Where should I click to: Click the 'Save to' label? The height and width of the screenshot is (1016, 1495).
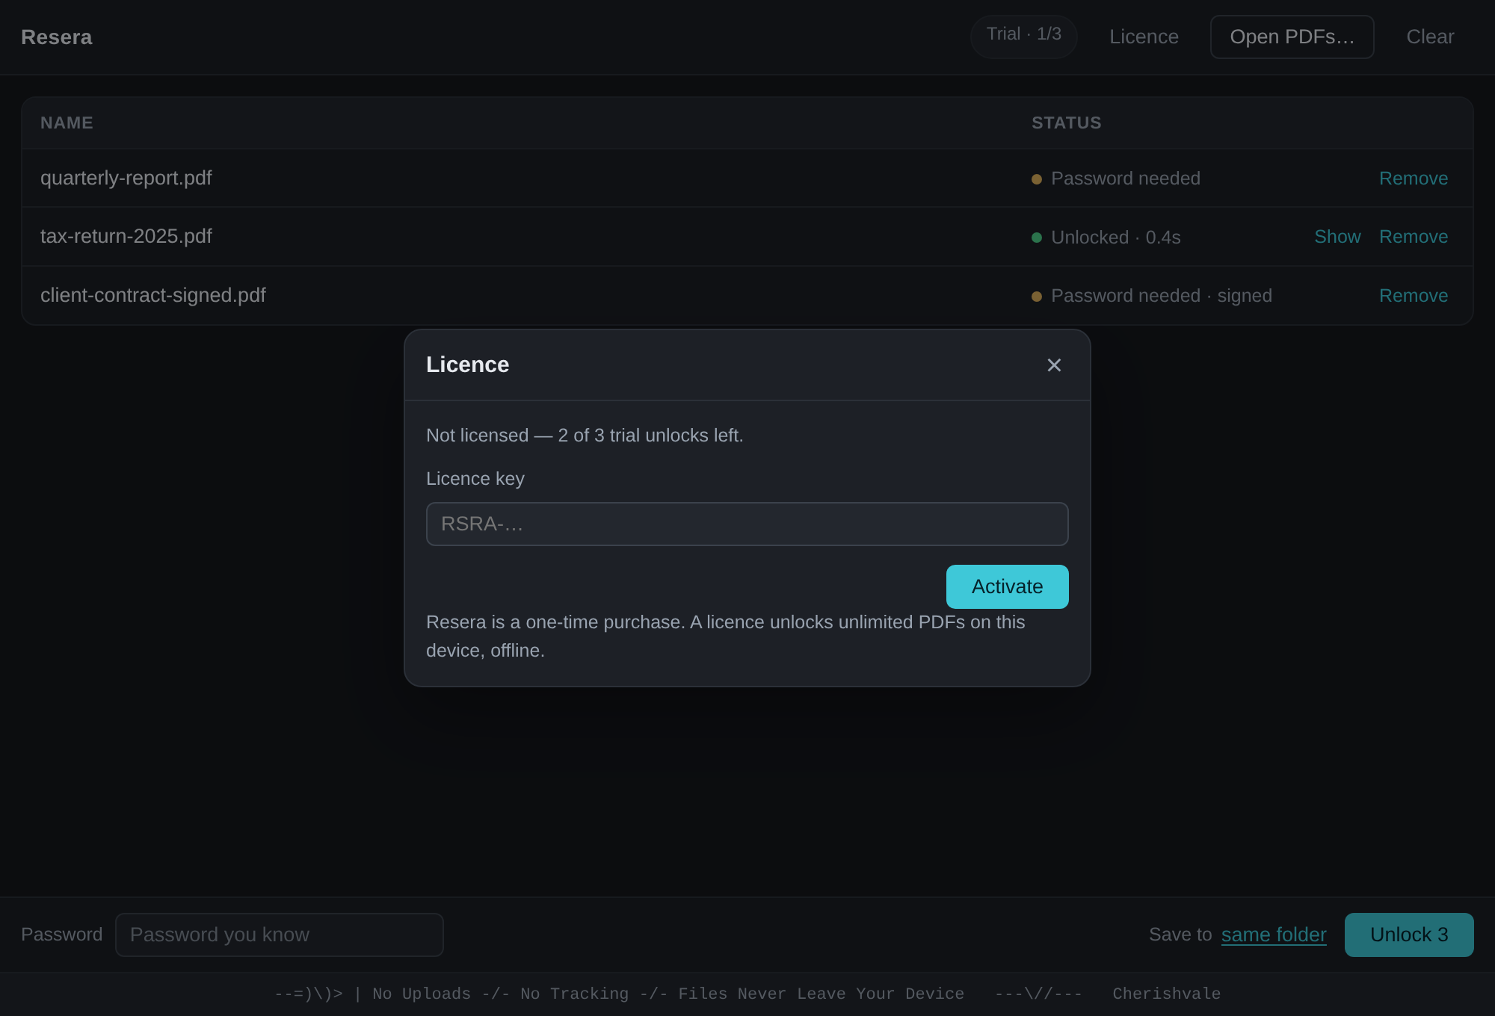point(1180,935)
